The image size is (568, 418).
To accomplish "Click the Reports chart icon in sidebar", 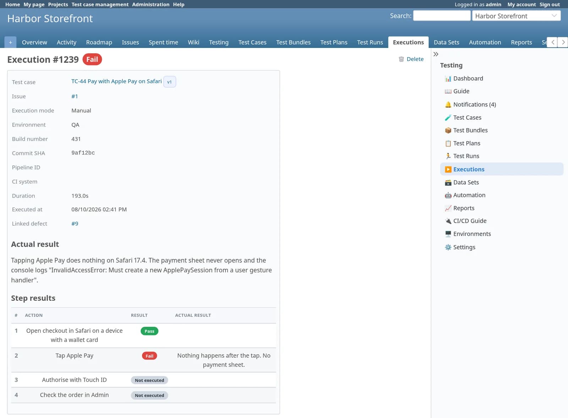I will pyautogui.click(x=448, y=208).
